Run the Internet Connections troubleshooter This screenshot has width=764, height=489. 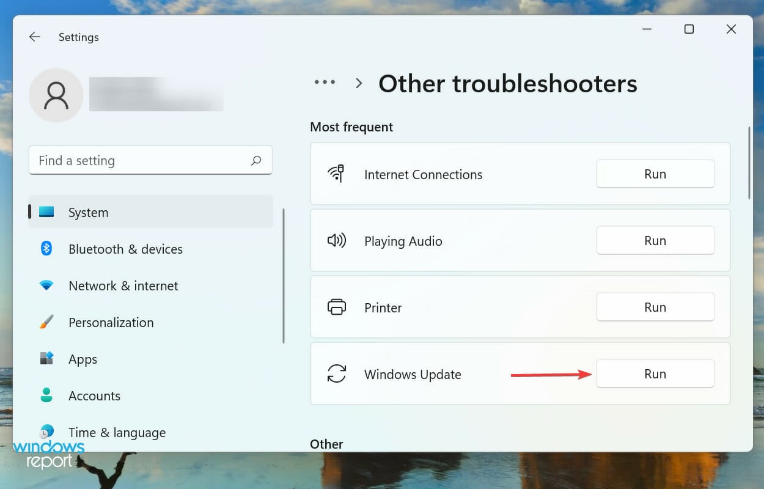tap(655, 174)
